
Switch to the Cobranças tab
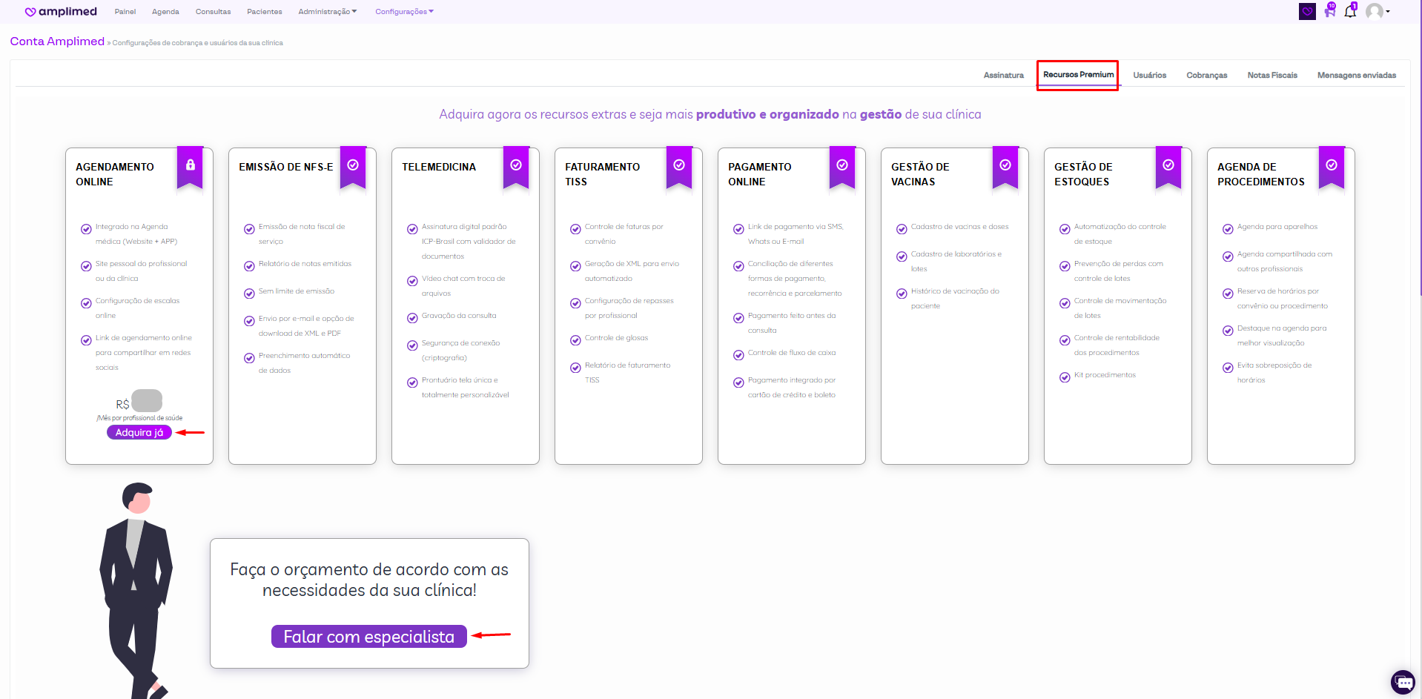1206,76
